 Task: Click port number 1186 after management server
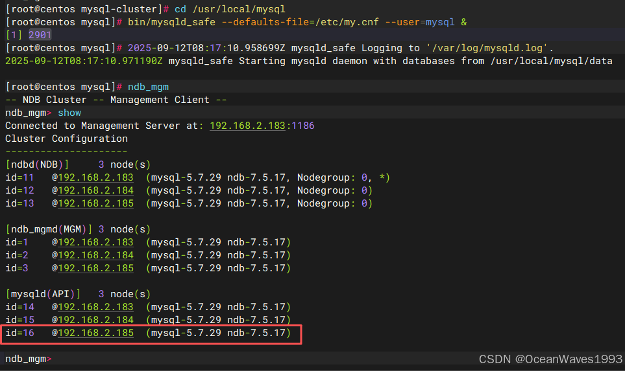point(303,126)
